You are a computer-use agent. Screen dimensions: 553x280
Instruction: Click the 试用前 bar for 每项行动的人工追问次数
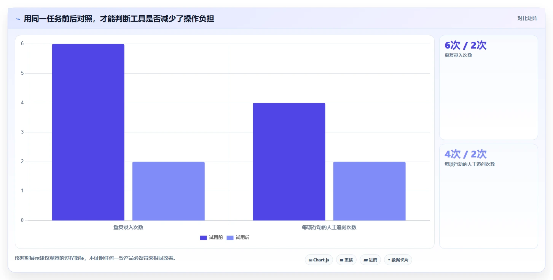[x=289, y=162]
